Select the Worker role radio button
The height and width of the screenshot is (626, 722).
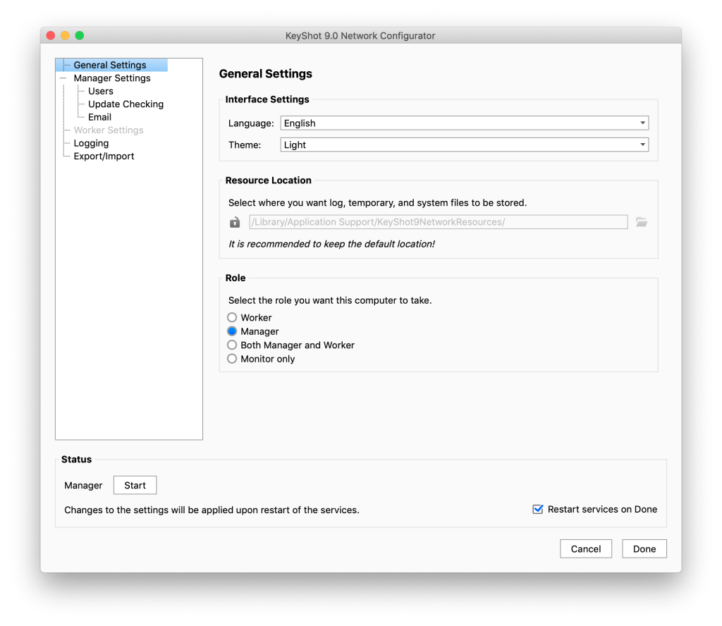tap(232, 318)
